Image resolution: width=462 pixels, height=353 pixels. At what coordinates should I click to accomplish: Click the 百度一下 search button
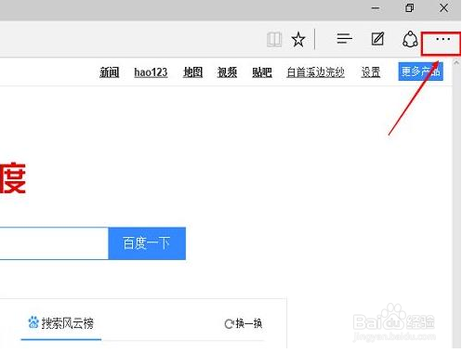147,243
